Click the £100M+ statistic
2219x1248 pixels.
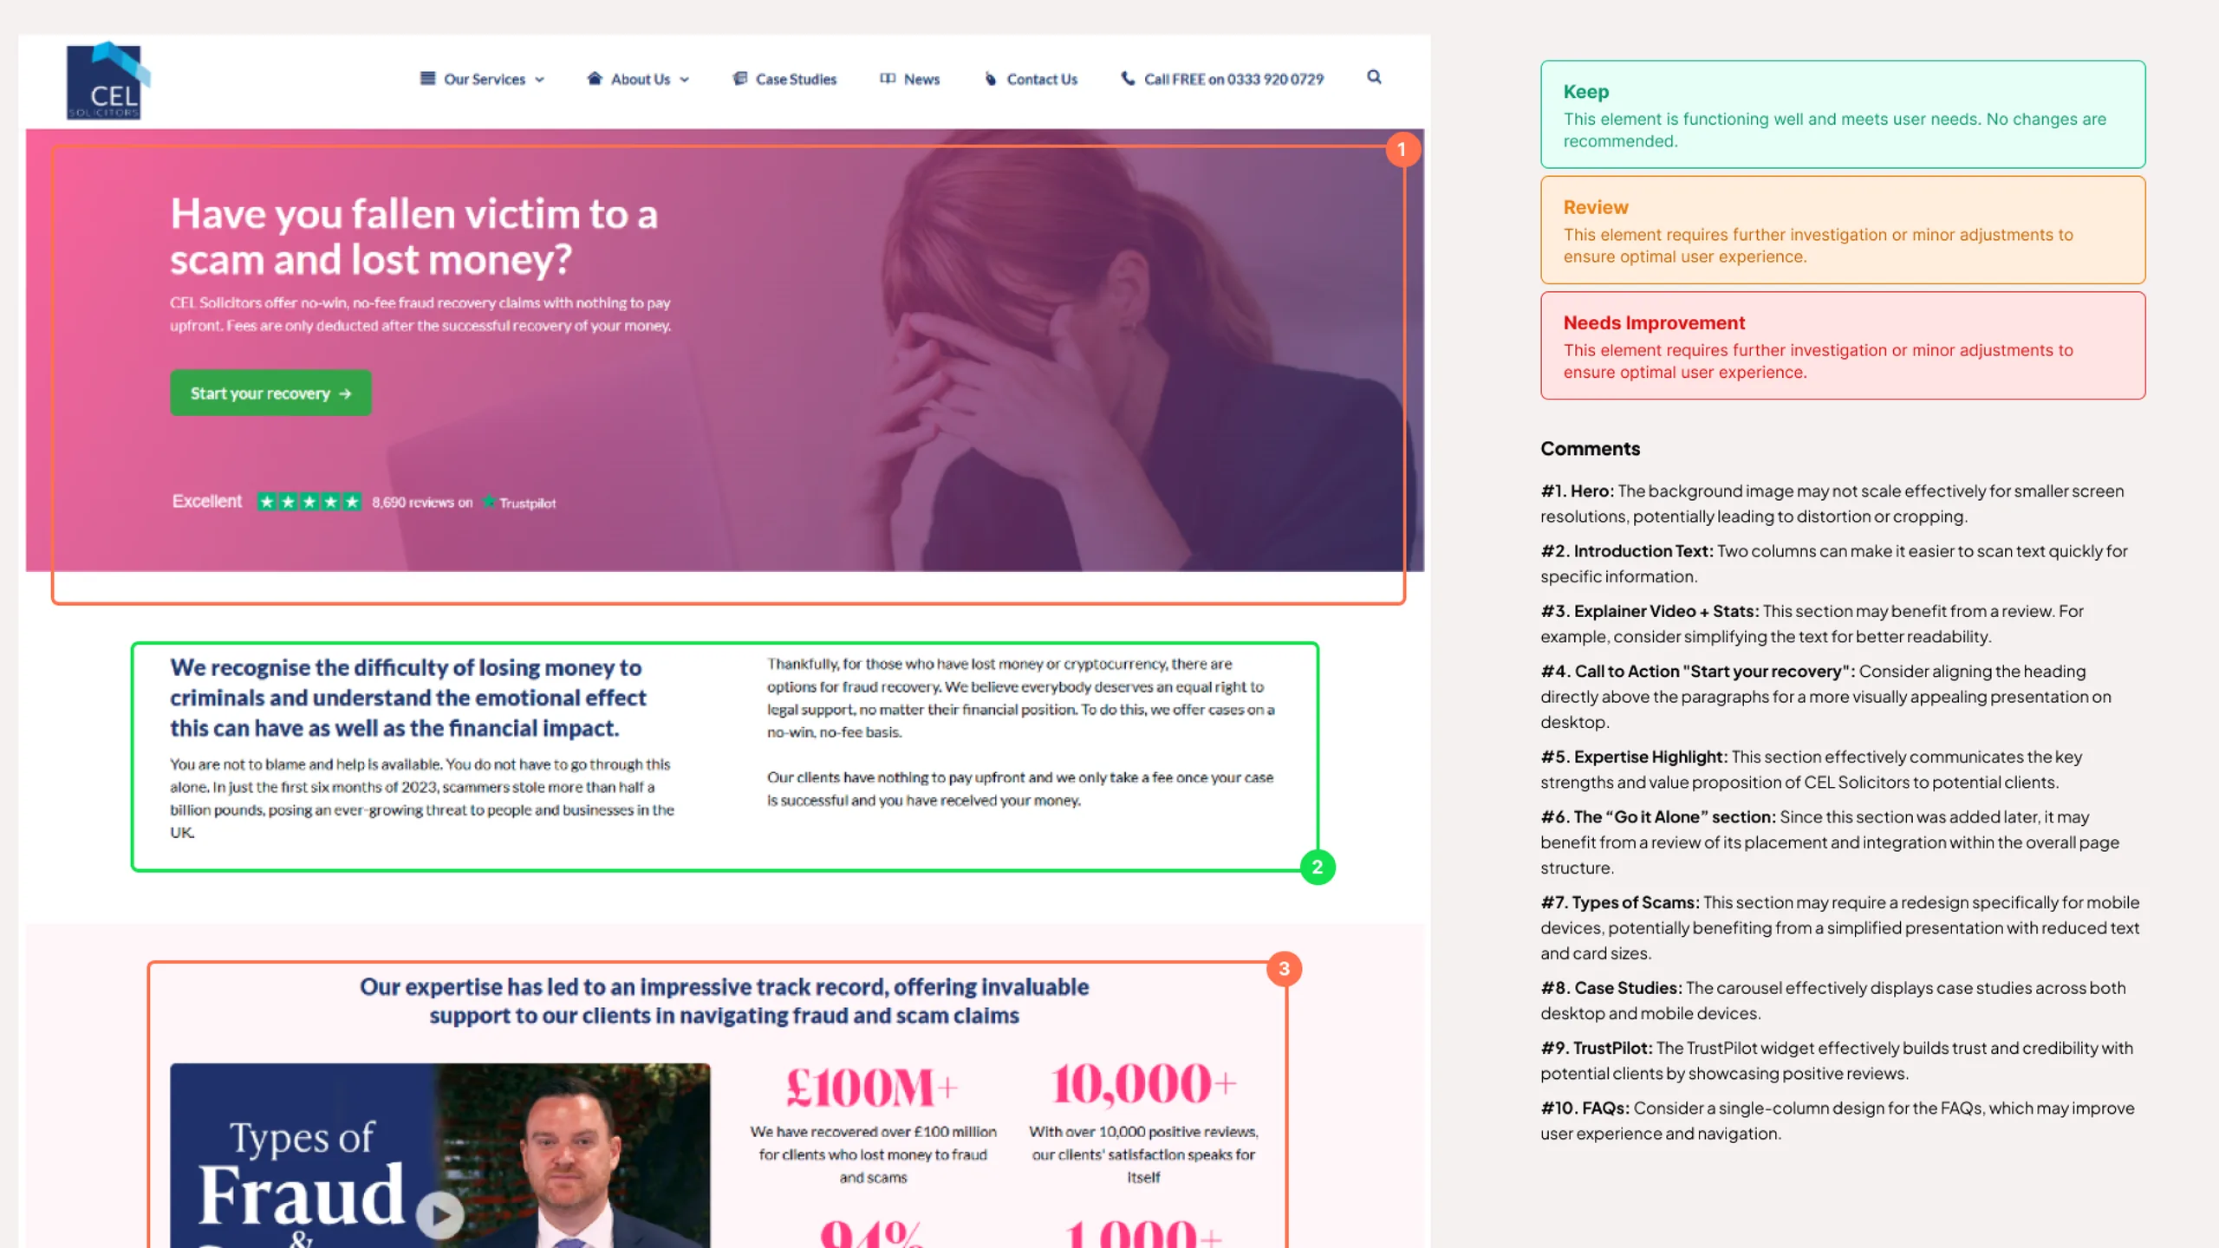(872, 1088)
